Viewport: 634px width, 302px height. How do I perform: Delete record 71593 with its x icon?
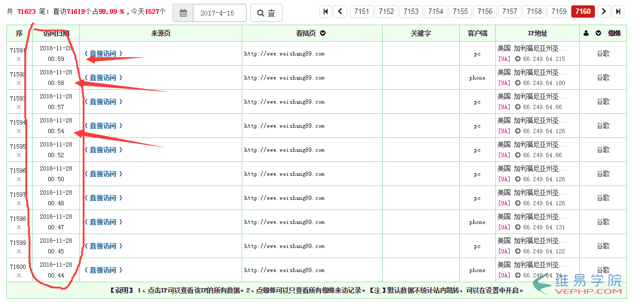(19, 107)
